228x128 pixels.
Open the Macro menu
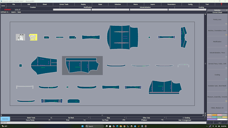pos(135,4)
